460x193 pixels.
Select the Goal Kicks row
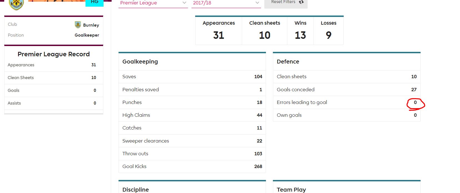point(192,166)
